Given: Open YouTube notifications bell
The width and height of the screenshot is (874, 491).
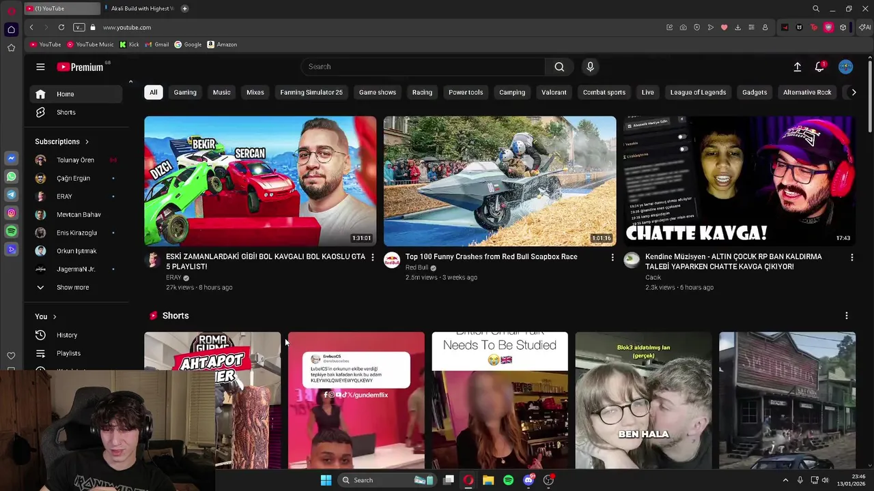Looking at the screenshot, I should coord(819,67).
